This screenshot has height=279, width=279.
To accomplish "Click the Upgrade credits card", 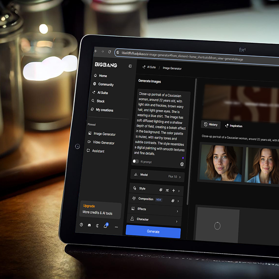I will (x=100, y=210).
